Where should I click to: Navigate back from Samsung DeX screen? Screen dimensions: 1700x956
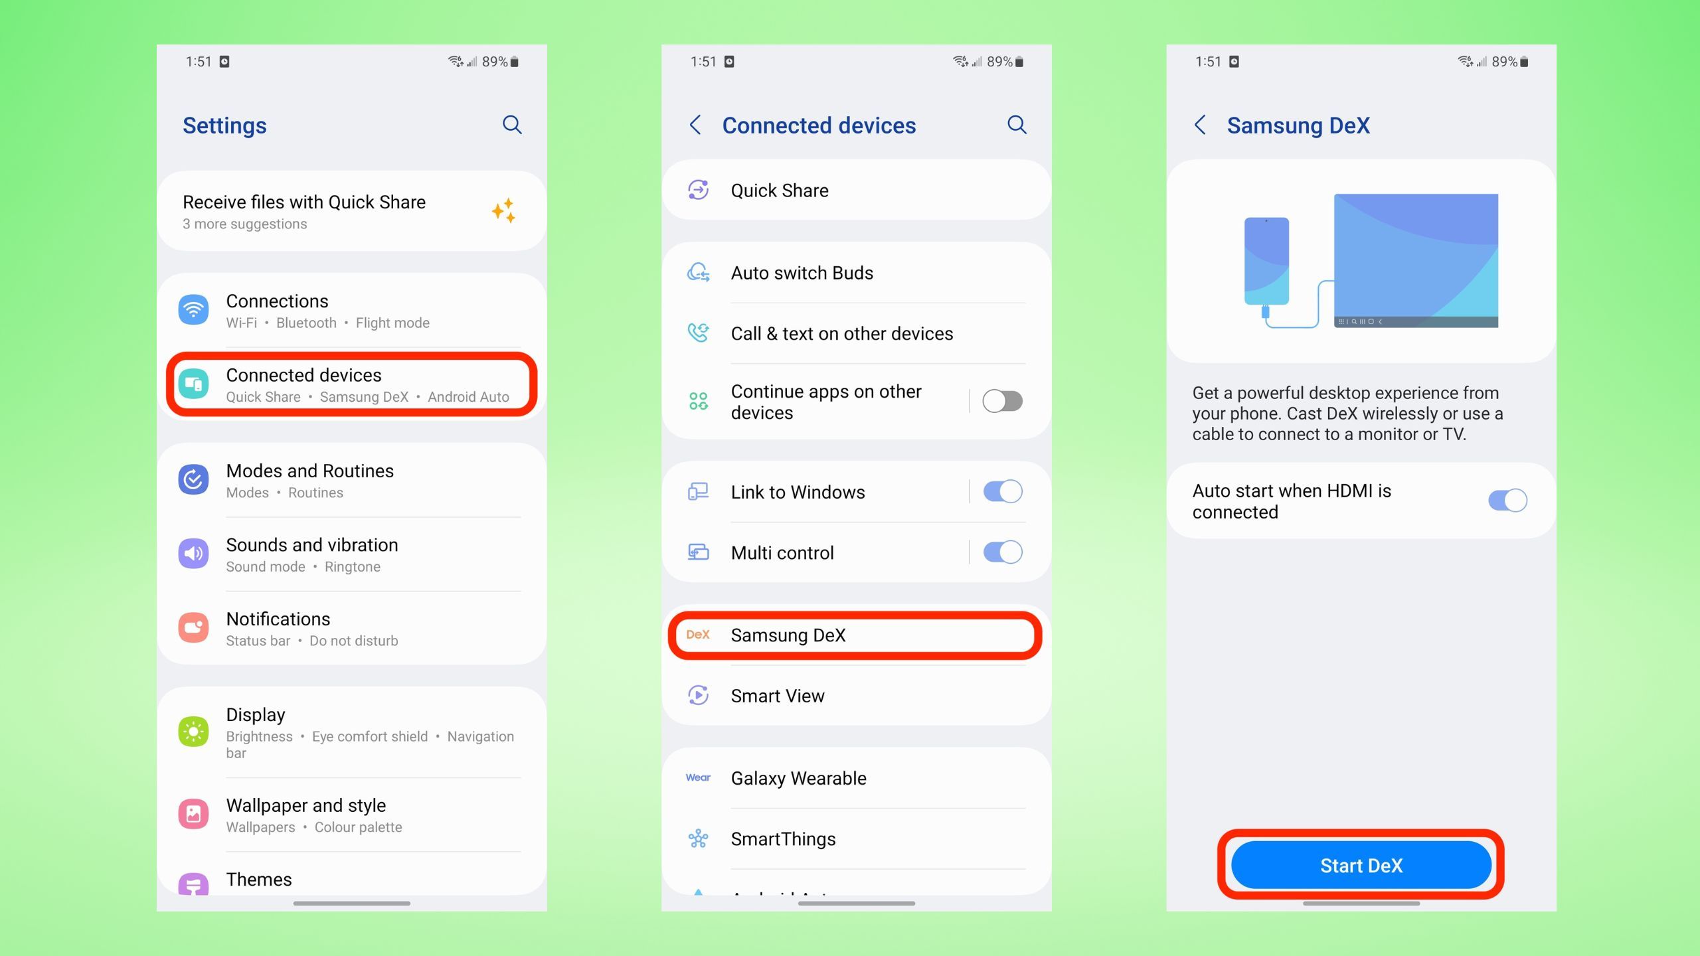1201,126
